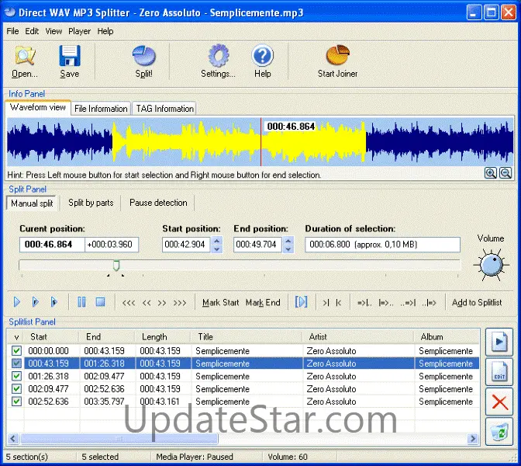
Task: Click the splitlist horizontal scrollbar left arrow
Action: point(13,439)
